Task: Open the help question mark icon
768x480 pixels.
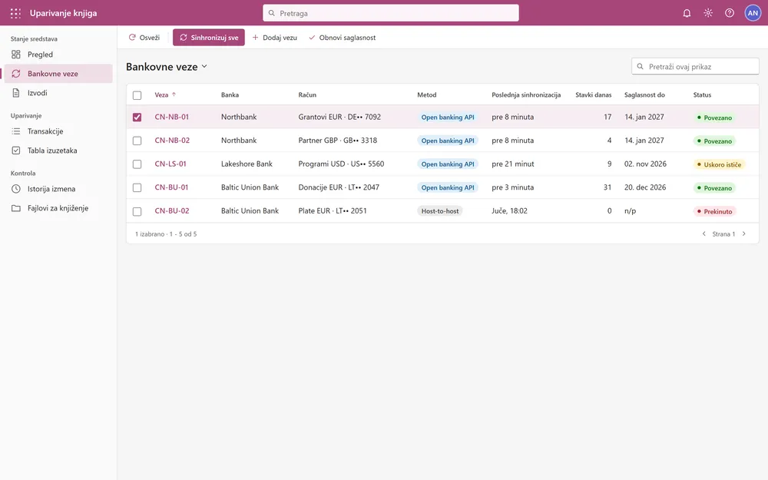Action: pyautogui.click(x=730, y=13)
